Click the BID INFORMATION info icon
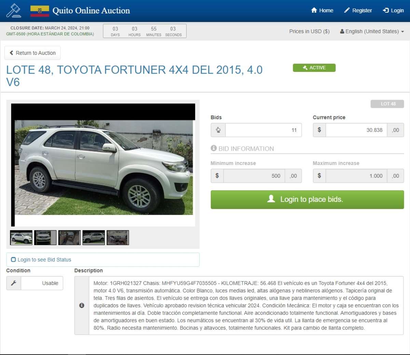The height and width of the screenshot is (355, 410). tap(214, 148)
